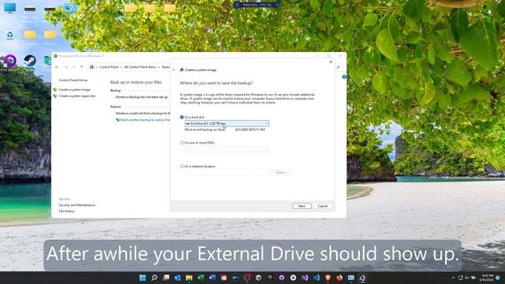
Task: Go back in Backup and Restore window
Action: 57,67
